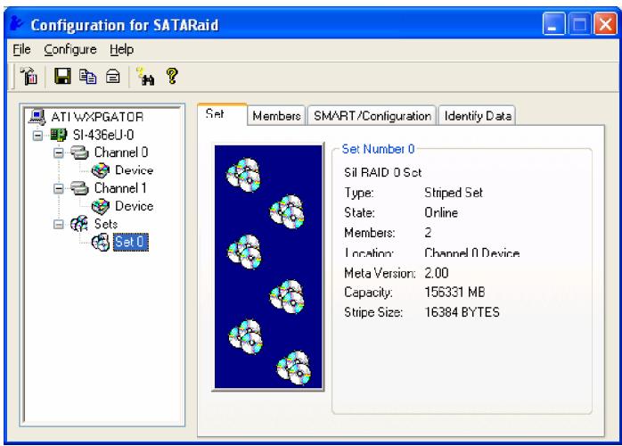
Task: Click the 2.00 Meta Version value
Action: 437,273
